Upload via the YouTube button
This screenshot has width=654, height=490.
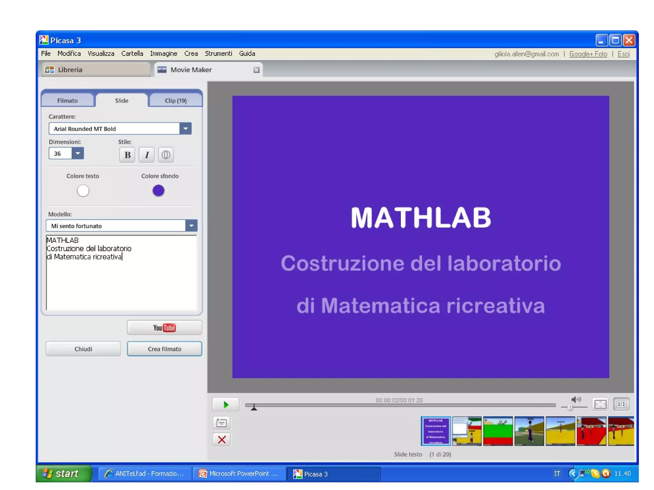pyautogui.click(x=164, y=328)
